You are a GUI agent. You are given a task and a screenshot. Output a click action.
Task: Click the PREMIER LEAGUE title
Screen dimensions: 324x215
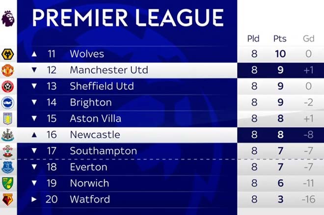coord(128,18)
